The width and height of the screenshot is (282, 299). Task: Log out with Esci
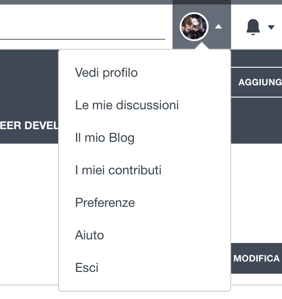[86, 267]
